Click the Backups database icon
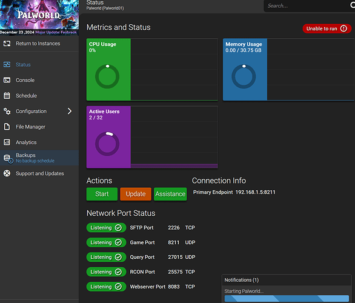Viewport: 355px width, 303px height. pyautogui.click(x=8, y=158)
